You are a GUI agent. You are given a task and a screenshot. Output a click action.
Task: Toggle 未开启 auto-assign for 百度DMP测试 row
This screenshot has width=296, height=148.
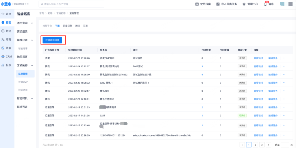pos(242,58)
